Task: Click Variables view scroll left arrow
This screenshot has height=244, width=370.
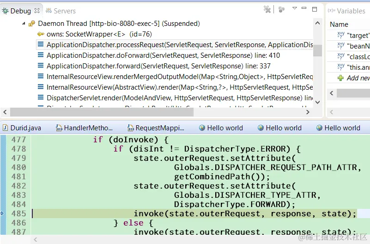Action: [332, 93]
